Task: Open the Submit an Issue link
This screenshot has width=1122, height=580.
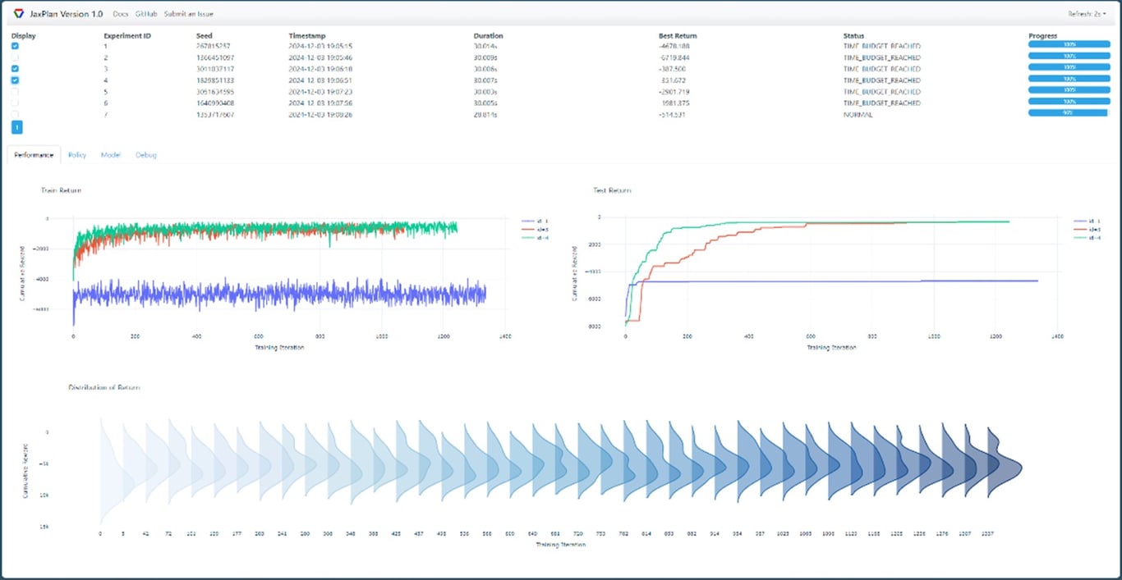Action: pos(189,13)
